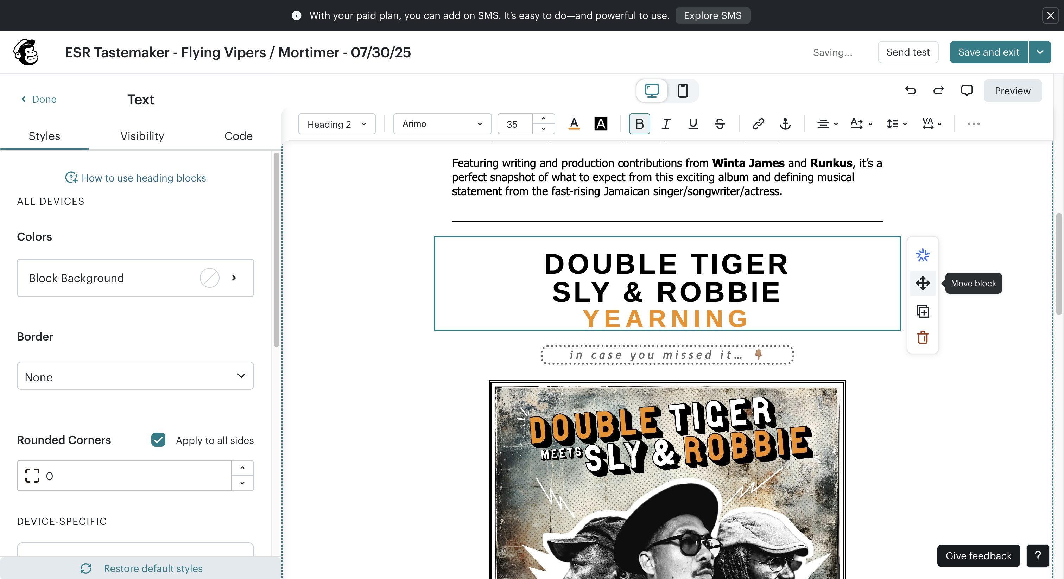Click the AI assistant icon beside block

pyautogui.click(x=922, y=255)
